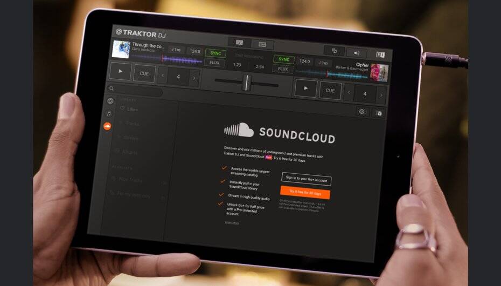Screen dimensions: 501x286
Task: Tap the speaker volume icon
Action: pos(357,53)
